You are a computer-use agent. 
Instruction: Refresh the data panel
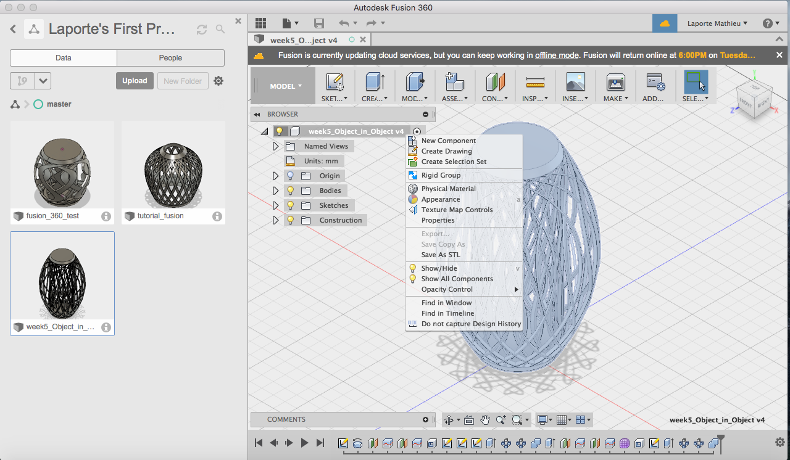pyautogui.click(x=202, y=29)
